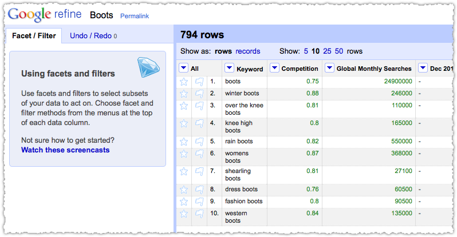Click the searches value 135000

point(401,213)
